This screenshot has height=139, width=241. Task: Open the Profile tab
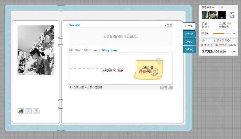(189, 34)
